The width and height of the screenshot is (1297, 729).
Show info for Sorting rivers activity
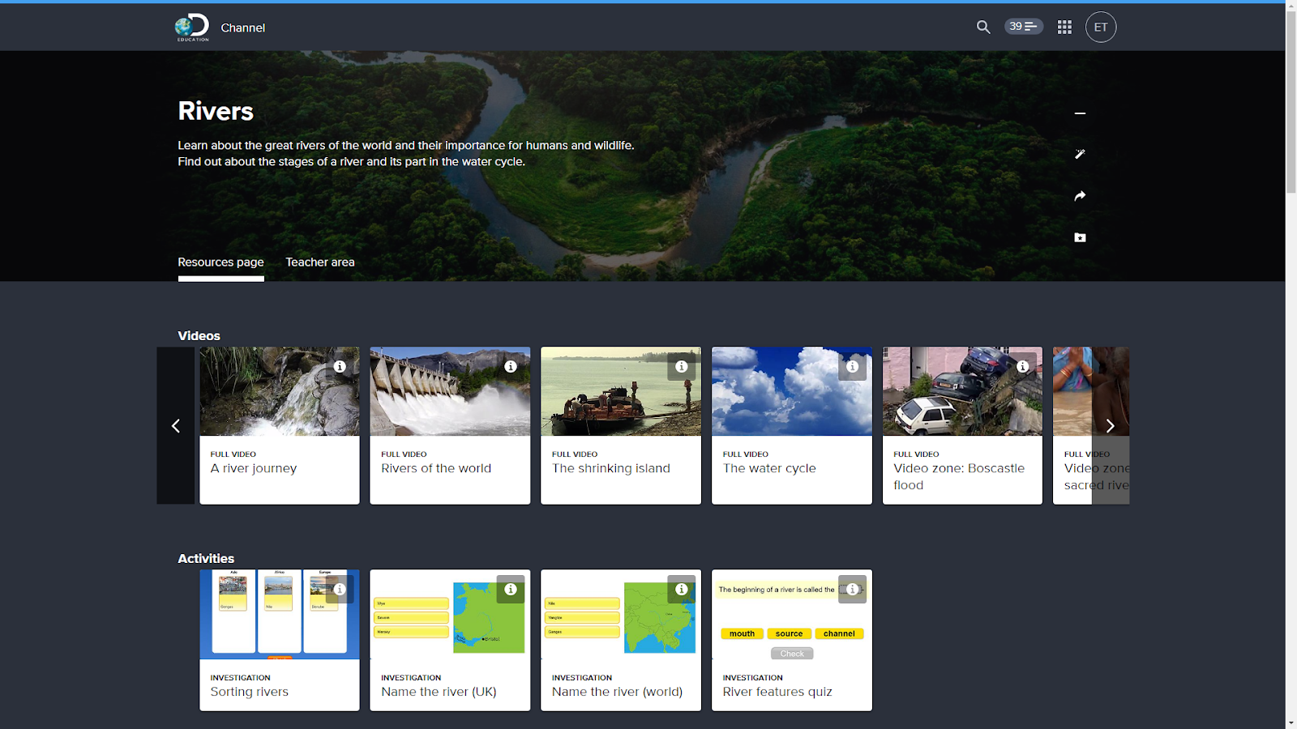pos(340,590)
